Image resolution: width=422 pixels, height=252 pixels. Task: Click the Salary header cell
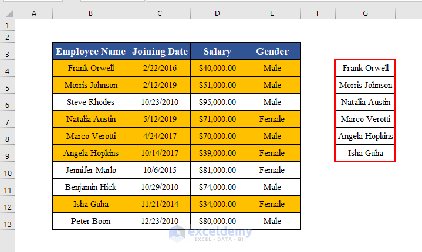(x=217, y=52)
